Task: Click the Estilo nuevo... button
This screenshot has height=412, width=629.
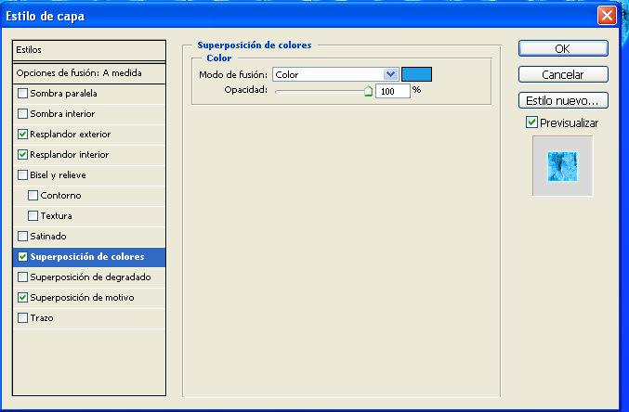Action: tap(562, 100)
